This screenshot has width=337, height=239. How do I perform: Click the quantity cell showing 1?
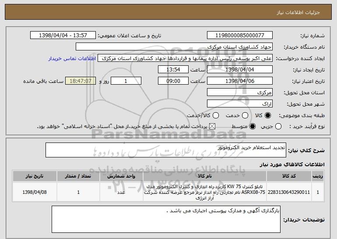(x=78, y=192)
